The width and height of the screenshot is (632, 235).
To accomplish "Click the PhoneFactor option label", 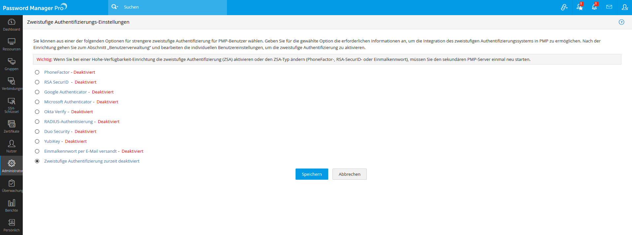I will (x=57, y=72).
